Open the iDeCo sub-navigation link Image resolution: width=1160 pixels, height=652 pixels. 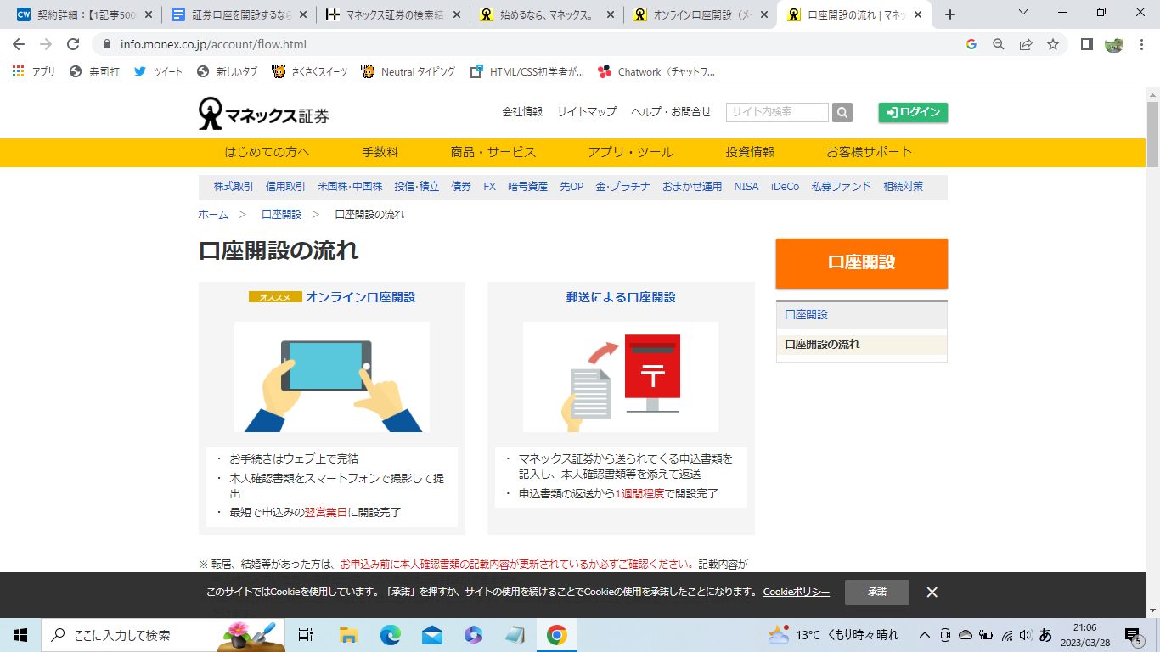[785, 187]
